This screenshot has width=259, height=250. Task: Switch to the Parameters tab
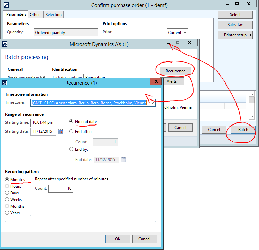pyautogui.click(x=16, y=14)
